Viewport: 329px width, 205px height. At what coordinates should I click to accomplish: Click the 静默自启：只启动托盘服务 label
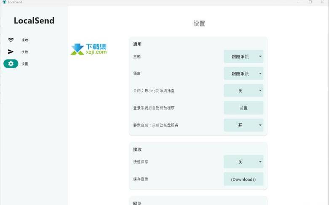tap(156, 125)
